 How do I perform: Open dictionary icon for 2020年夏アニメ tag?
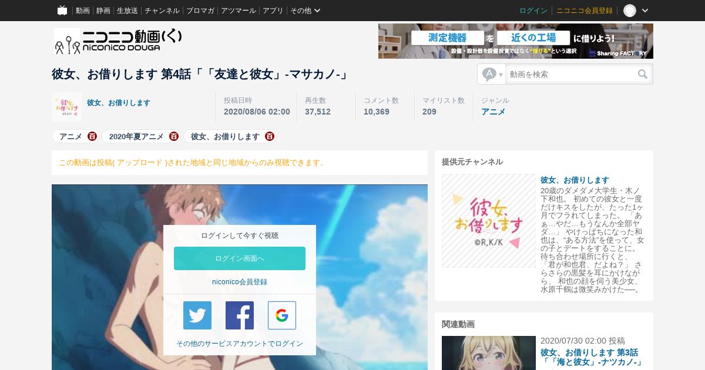174,136
